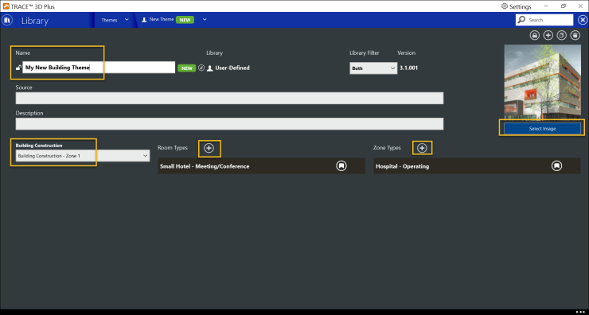Open the Library Filter dropdown showing Both
Image resolution: width=589 pixels, height=315 pixels.
[x=373, y=68]
